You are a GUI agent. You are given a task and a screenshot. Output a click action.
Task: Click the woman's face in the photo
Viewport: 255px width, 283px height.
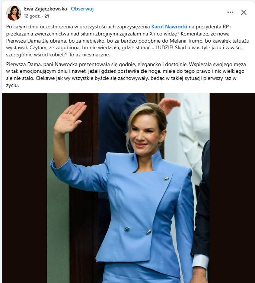pos(146,134)
